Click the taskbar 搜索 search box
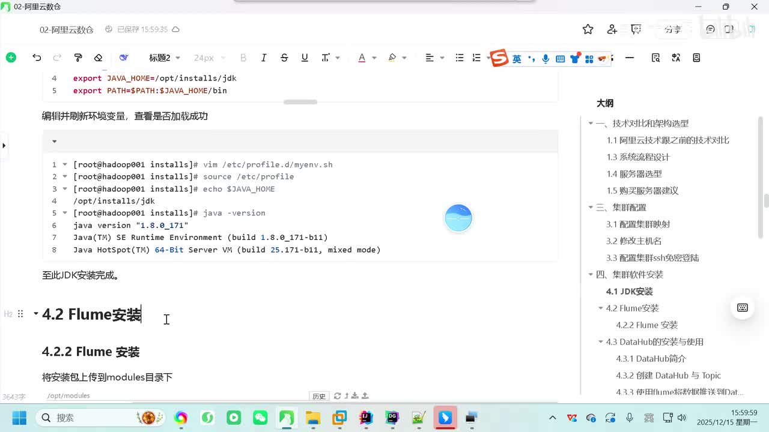769x432 pixels. coord(99,418)
